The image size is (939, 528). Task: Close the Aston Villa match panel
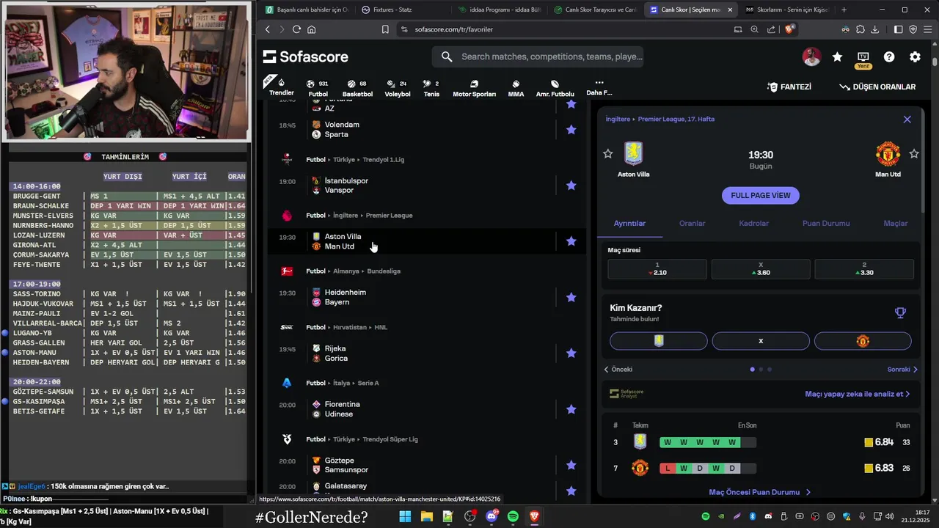907,119
